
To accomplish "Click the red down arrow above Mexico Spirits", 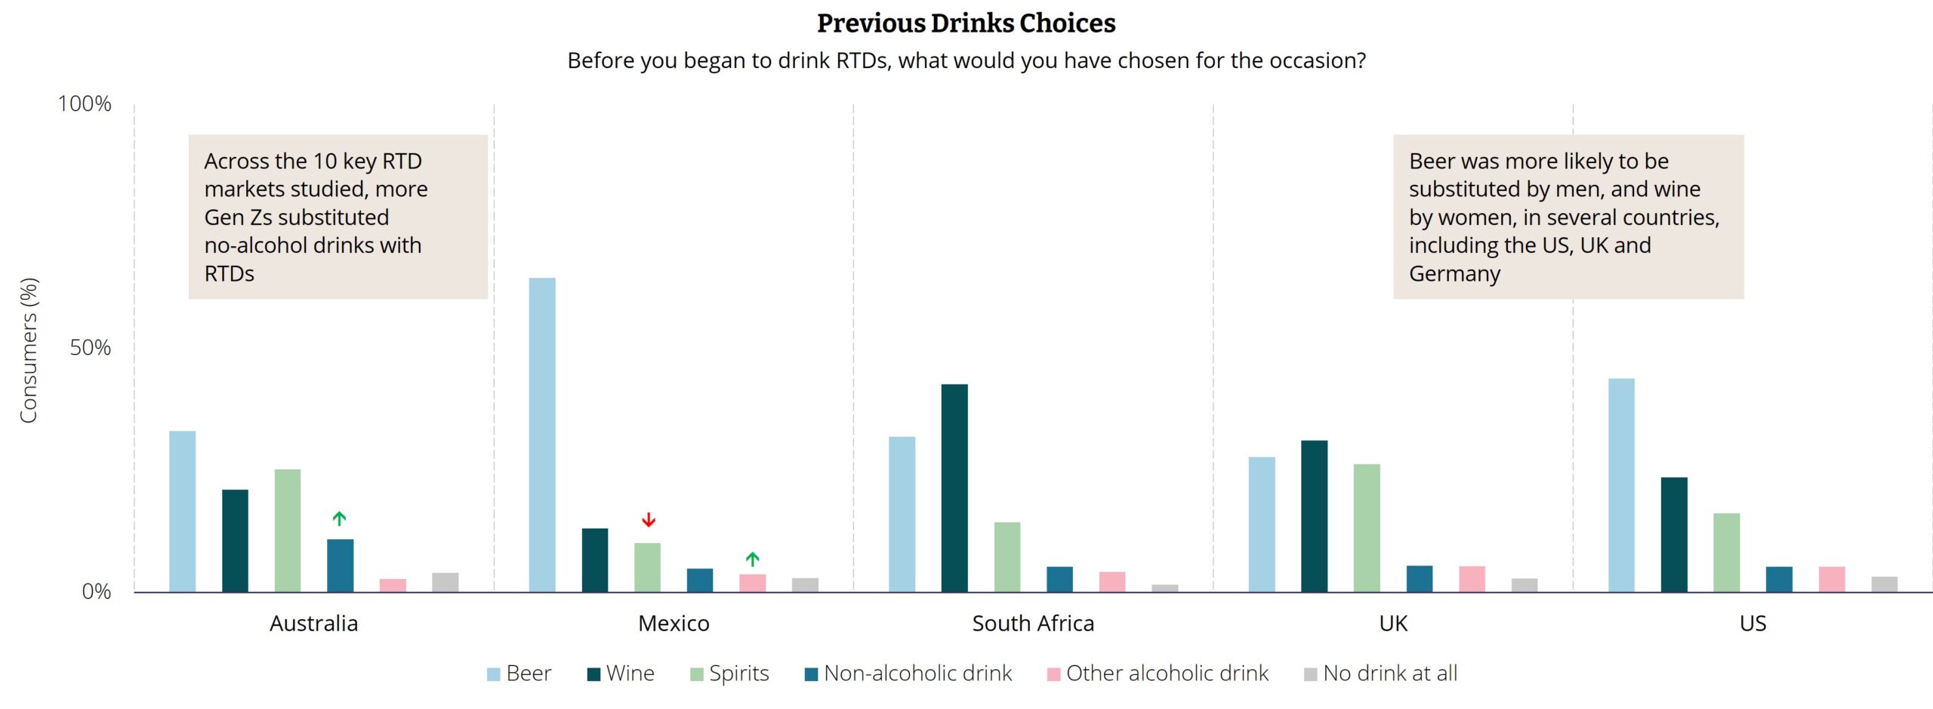I will [648, 519].
